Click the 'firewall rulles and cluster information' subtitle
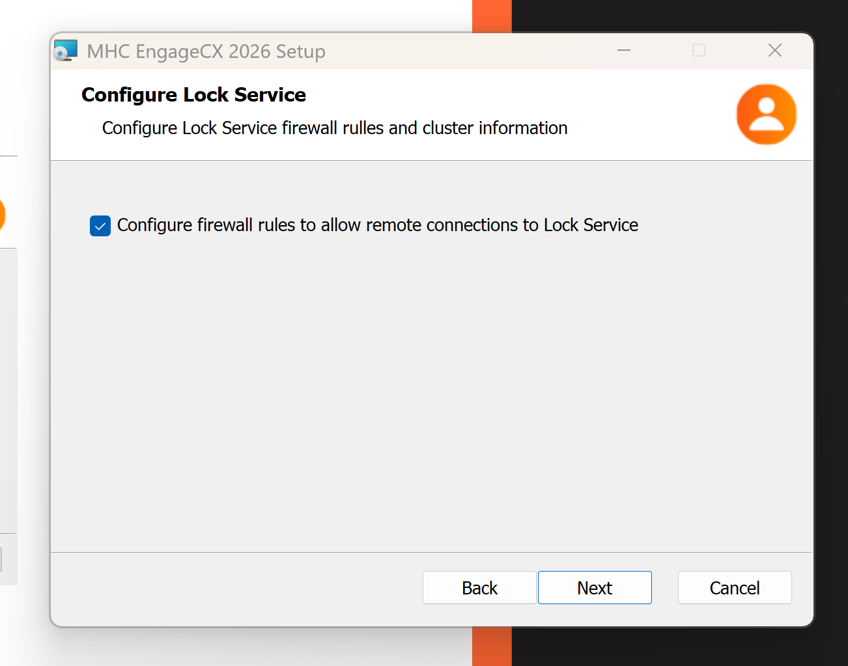 (425, 128)
